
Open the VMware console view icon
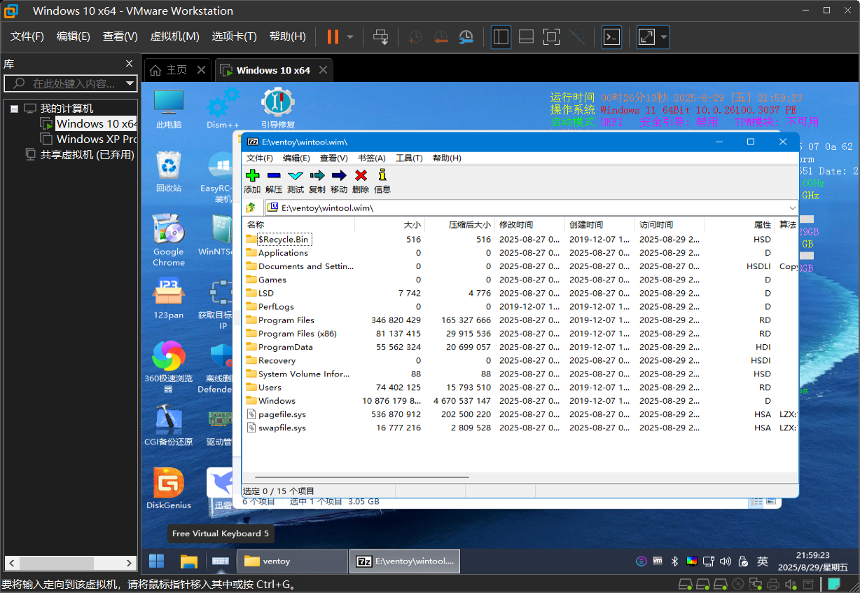612,37
